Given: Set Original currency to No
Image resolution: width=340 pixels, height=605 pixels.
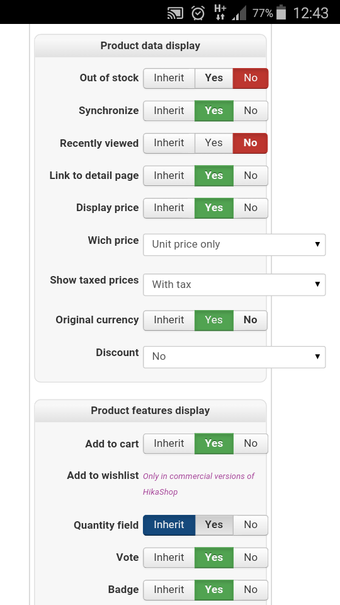Looking at the screenshot, I should tap(250, 320).
